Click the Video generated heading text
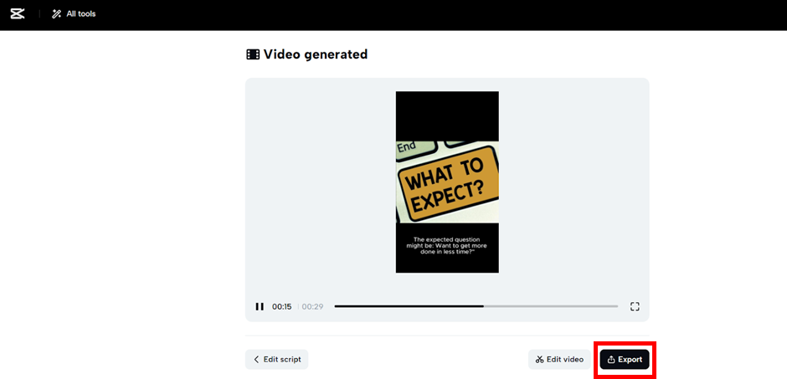787x379 pixels. click(x=316, y=54)
